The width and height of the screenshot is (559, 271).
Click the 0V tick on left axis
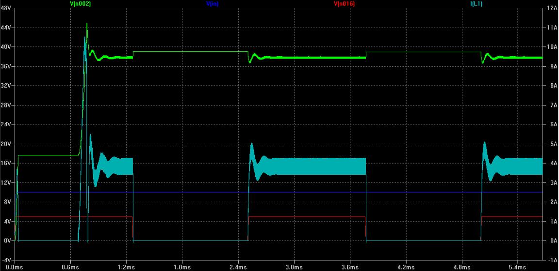(7, 241)
